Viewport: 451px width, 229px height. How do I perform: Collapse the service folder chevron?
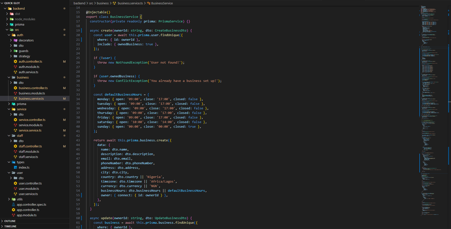pos(9,109)
